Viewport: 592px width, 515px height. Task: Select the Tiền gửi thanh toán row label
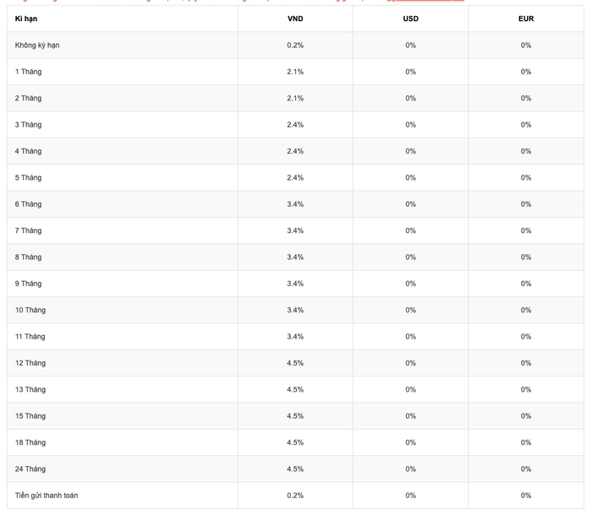coord(47,496)
